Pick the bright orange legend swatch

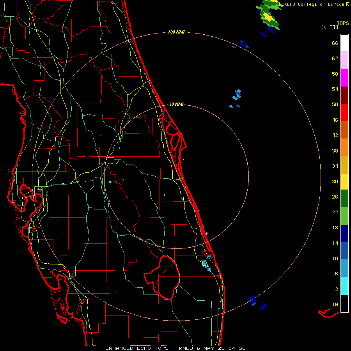(x=344, y=147)
